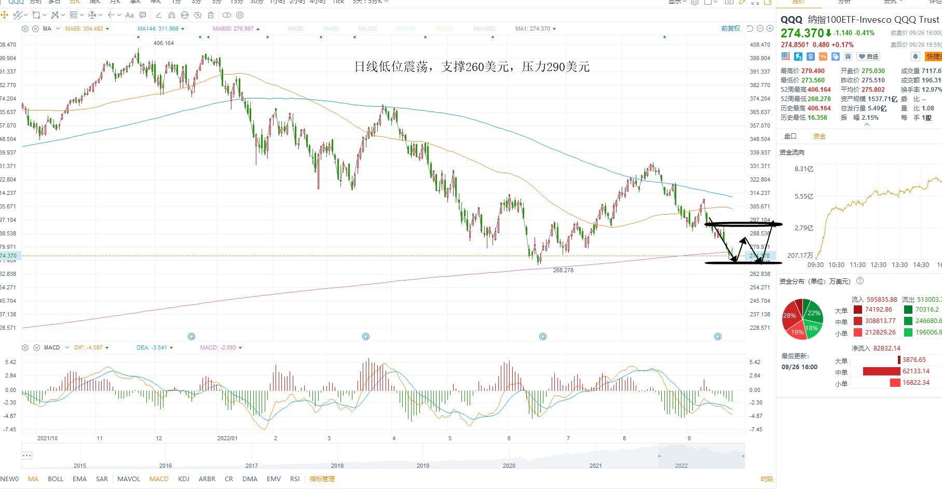Select the Aa text annotation tool

(130, 15)
